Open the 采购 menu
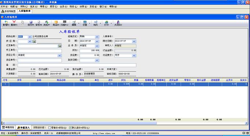Viewport: 250px width, 136px height. click(x=24, y=7)
